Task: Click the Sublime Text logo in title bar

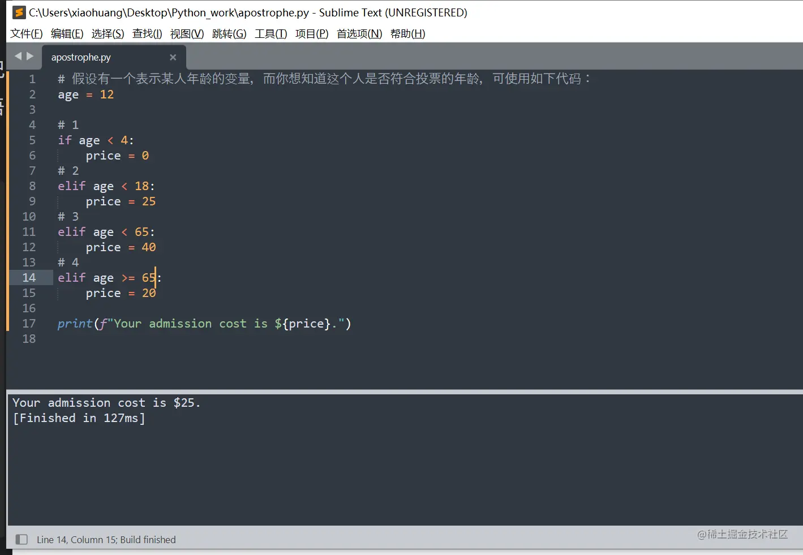Action: pyautogui.click(x=19, y=12)
